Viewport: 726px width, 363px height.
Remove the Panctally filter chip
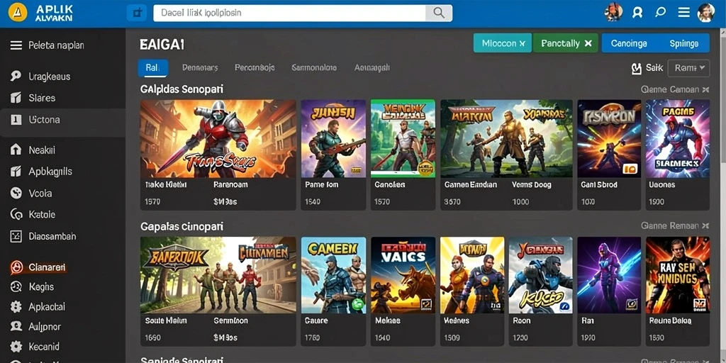click(x=588, y=43)
